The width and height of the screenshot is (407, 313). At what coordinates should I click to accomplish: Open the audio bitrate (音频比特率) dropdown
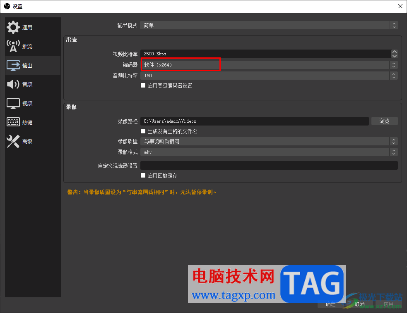point(269,76)
